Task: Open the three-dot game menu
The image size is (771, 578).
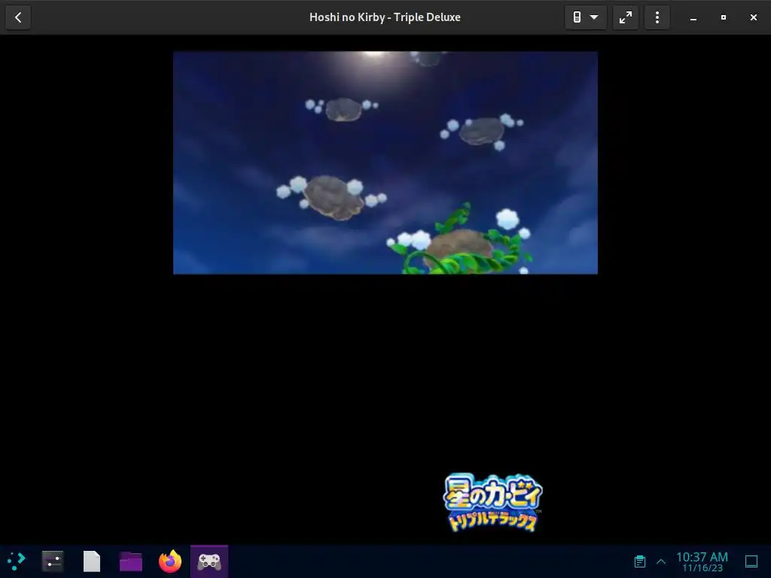Action: tap(657, 18)
